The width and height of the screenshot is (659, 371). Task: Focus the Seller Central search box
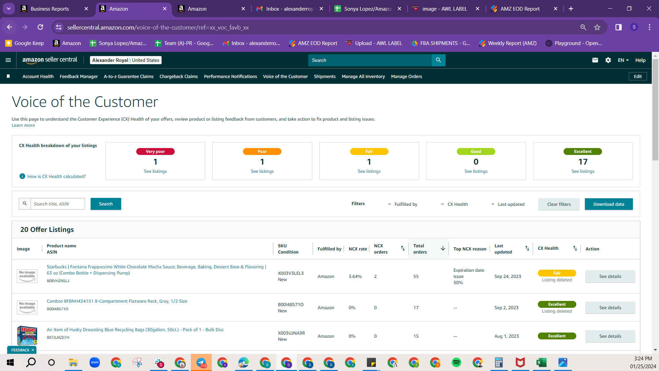pos(370,60)
